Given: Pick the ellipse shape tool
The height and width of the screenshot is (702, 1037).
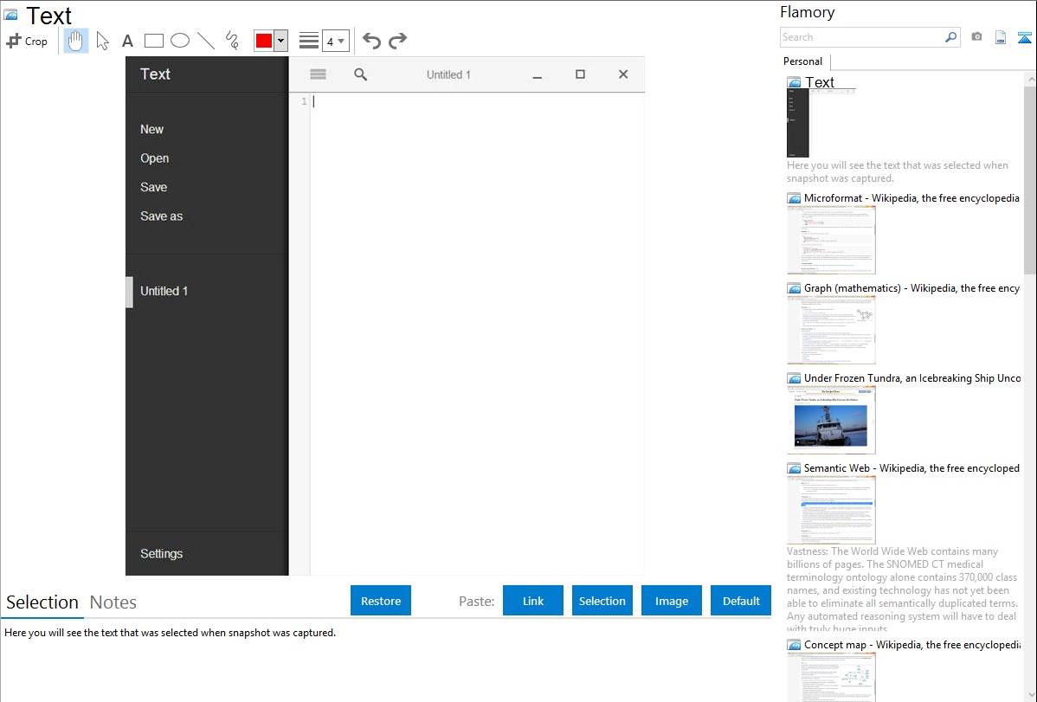Looking at the screenshot, I should tap(180, 41).
